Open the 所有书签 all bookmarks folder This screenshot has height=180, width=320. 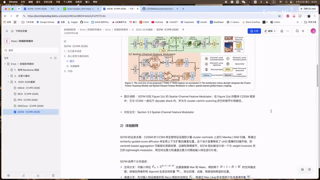tap(310, 22)
